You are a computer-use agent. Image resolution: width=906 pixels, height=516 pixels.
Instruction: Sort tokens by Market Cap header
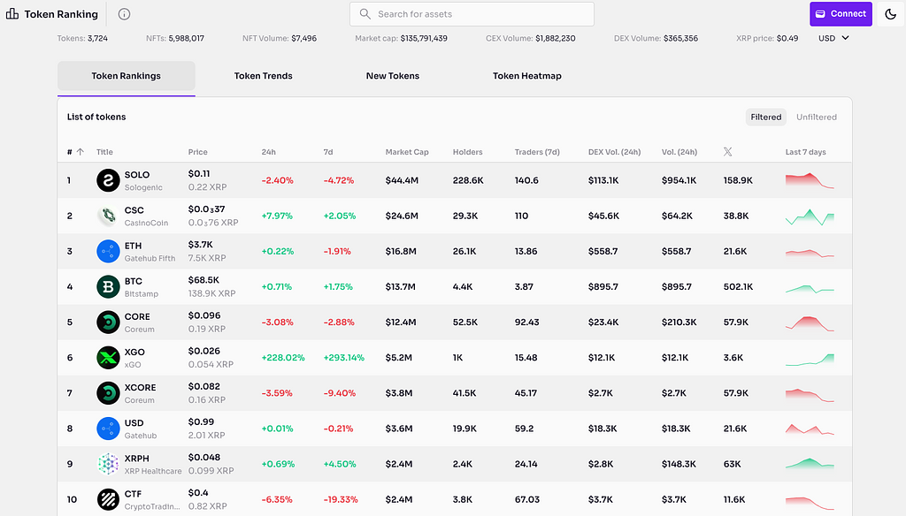click(x=407, y=152)
